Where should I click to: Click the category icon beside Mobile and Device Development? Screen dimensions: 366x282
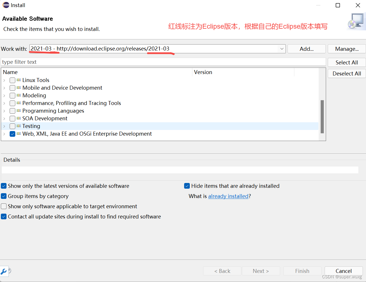point(19,88)
